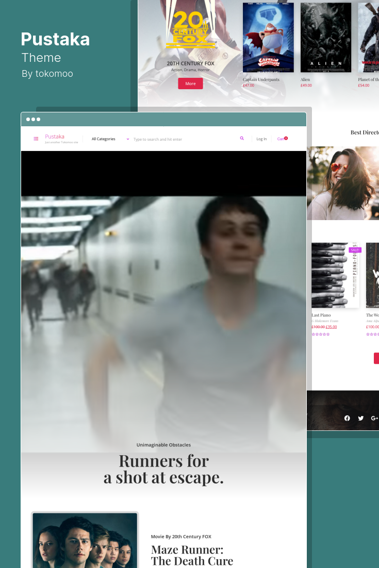Click the £47.00 price
Image resolution: width=379 pixels, height=568 pixels.
tap(249, 86)
